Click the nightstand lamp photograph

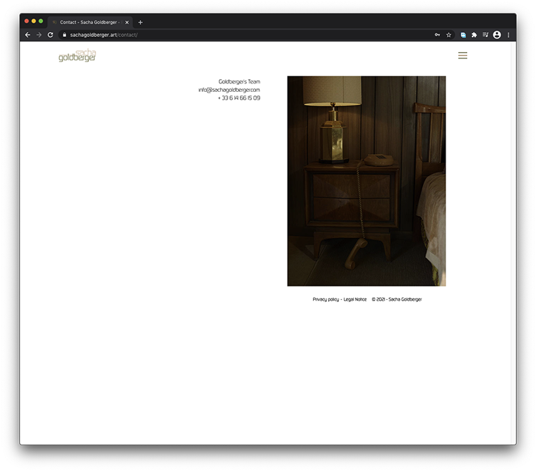(366, 181)
